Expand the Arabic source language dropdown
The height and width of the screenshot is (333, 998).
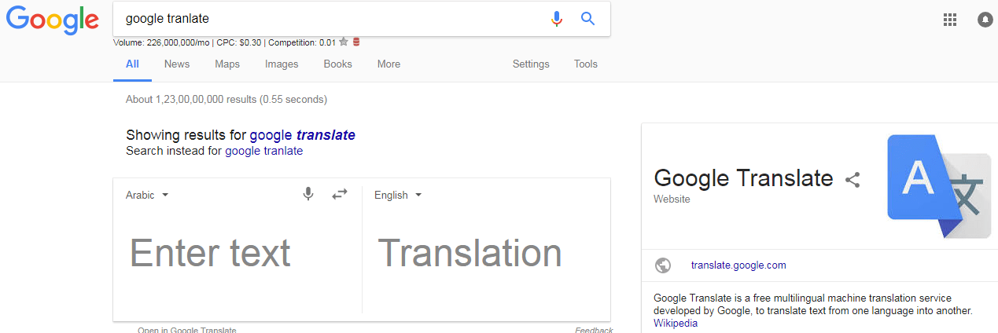(147, 195)
